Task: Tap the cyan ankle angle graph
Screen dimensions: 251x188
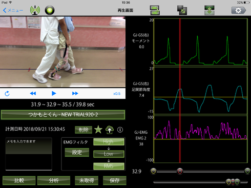Action: click(x=201, y=91)
